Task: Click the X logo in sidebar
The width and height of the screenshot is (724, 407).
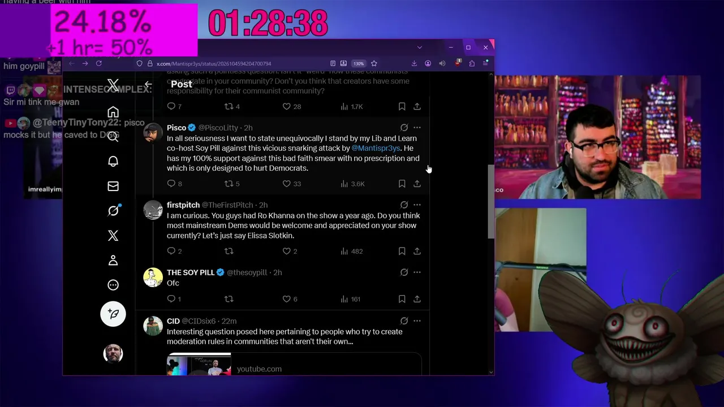Action: 113,85
